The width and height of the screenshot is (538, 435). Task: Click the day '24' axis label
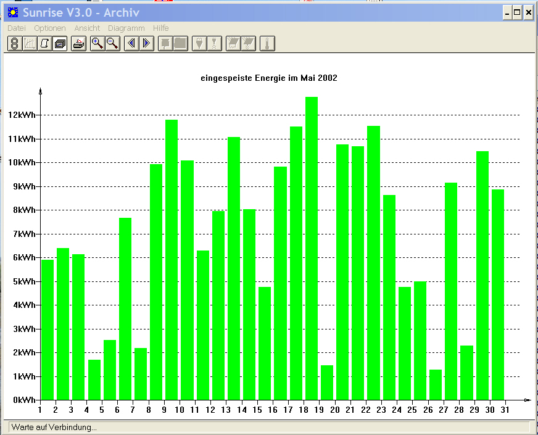click(x=397, y=410)
